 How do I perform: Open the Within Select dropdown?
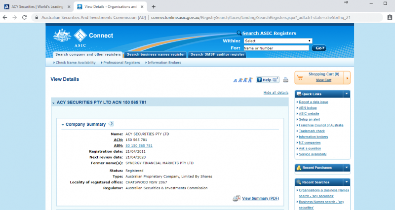pyautogui.click(x=278, y=41)
